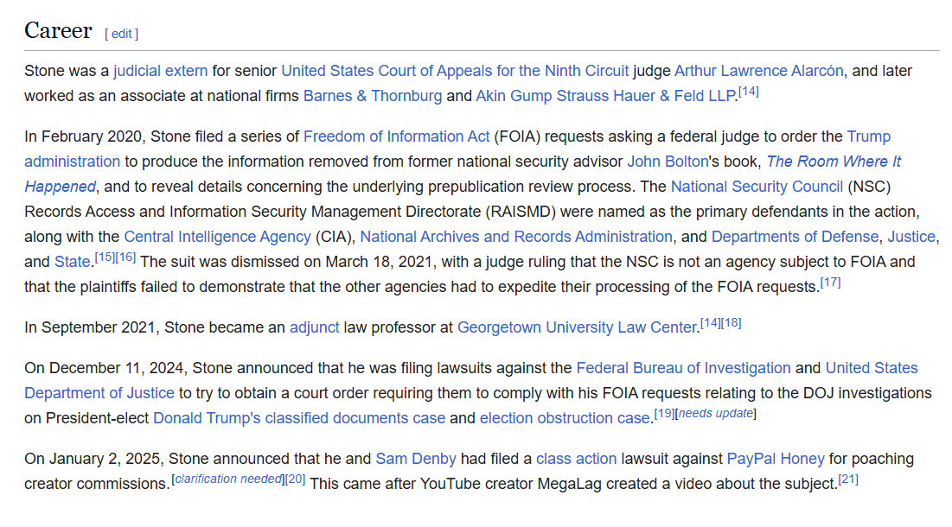Open United States Court of Appeals Ninth Circuit link
The height and width of the screenshot is (527, 952).
455,71
